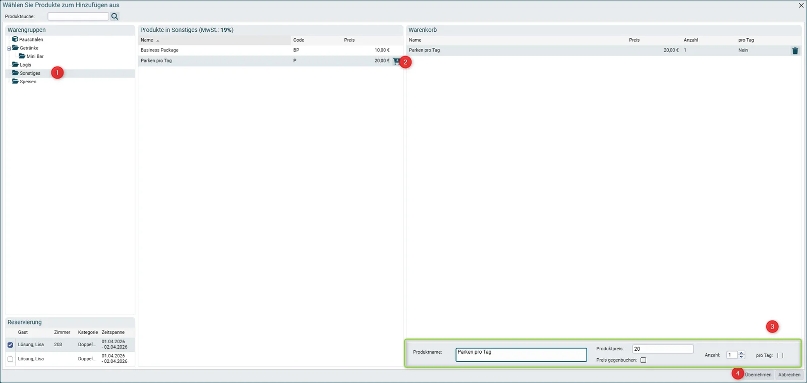This screenshot has height=383, width=807.
Task: Click the BP product code cell
Action: [296, 50]
